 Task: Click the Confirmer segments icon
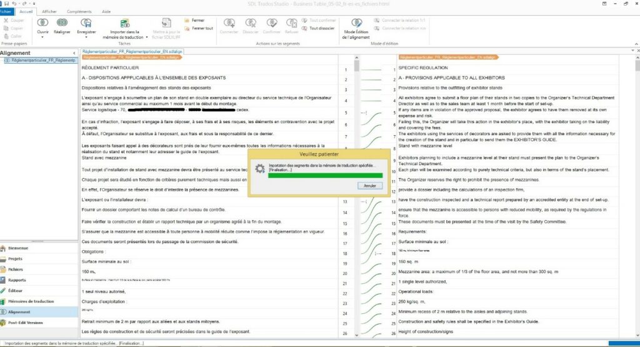(x=271, y=23)
